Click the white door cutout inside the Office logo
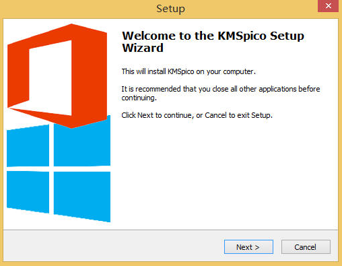342x266 pixels. click(50, 79)
